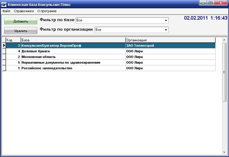The image size is (229, 157).
Task: Click ООО Лира cell in Московская область row
Action: click(171, 57)
